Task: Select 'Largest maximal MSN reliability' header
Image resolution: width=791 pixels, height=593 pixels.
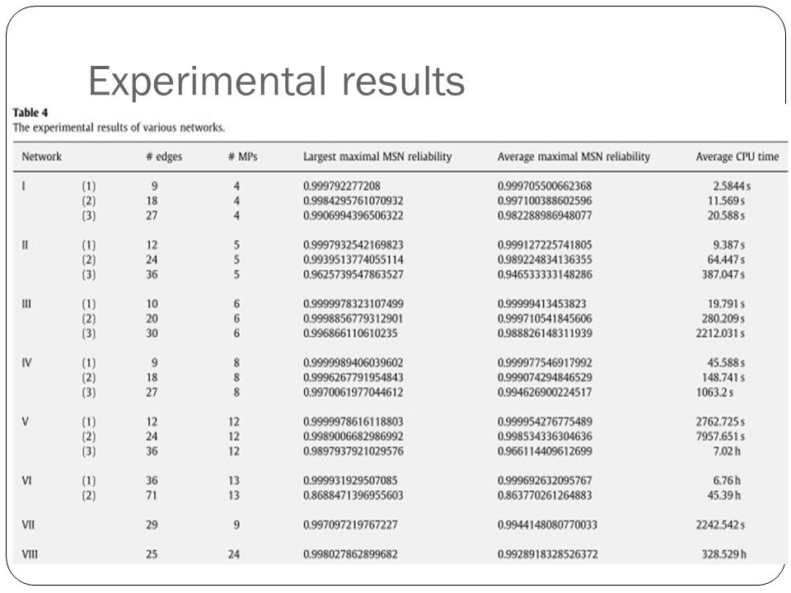Action: click(x=377, y=156)
